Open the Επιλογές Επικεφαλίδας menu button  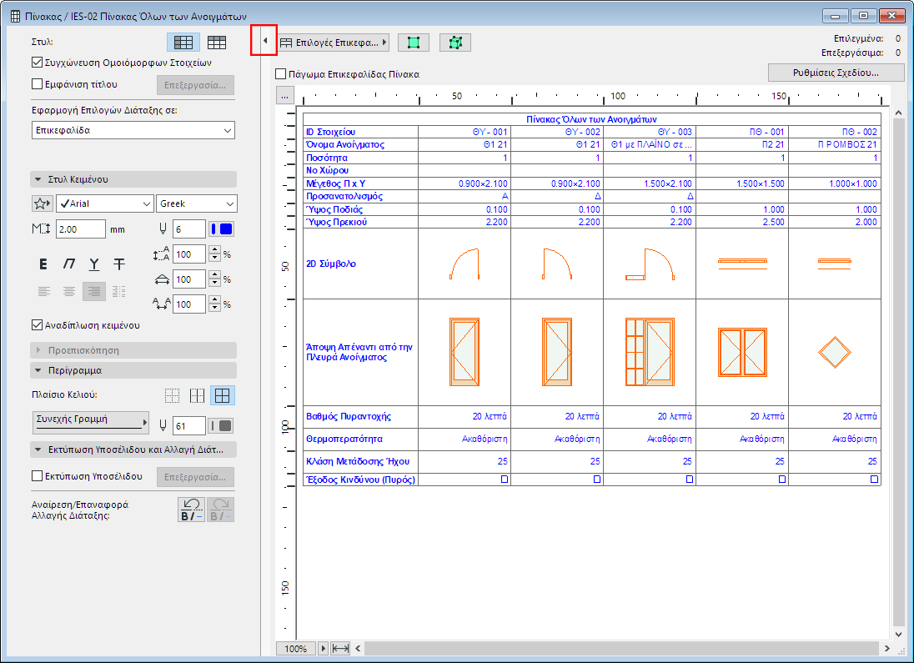click(x=333, y=43)
